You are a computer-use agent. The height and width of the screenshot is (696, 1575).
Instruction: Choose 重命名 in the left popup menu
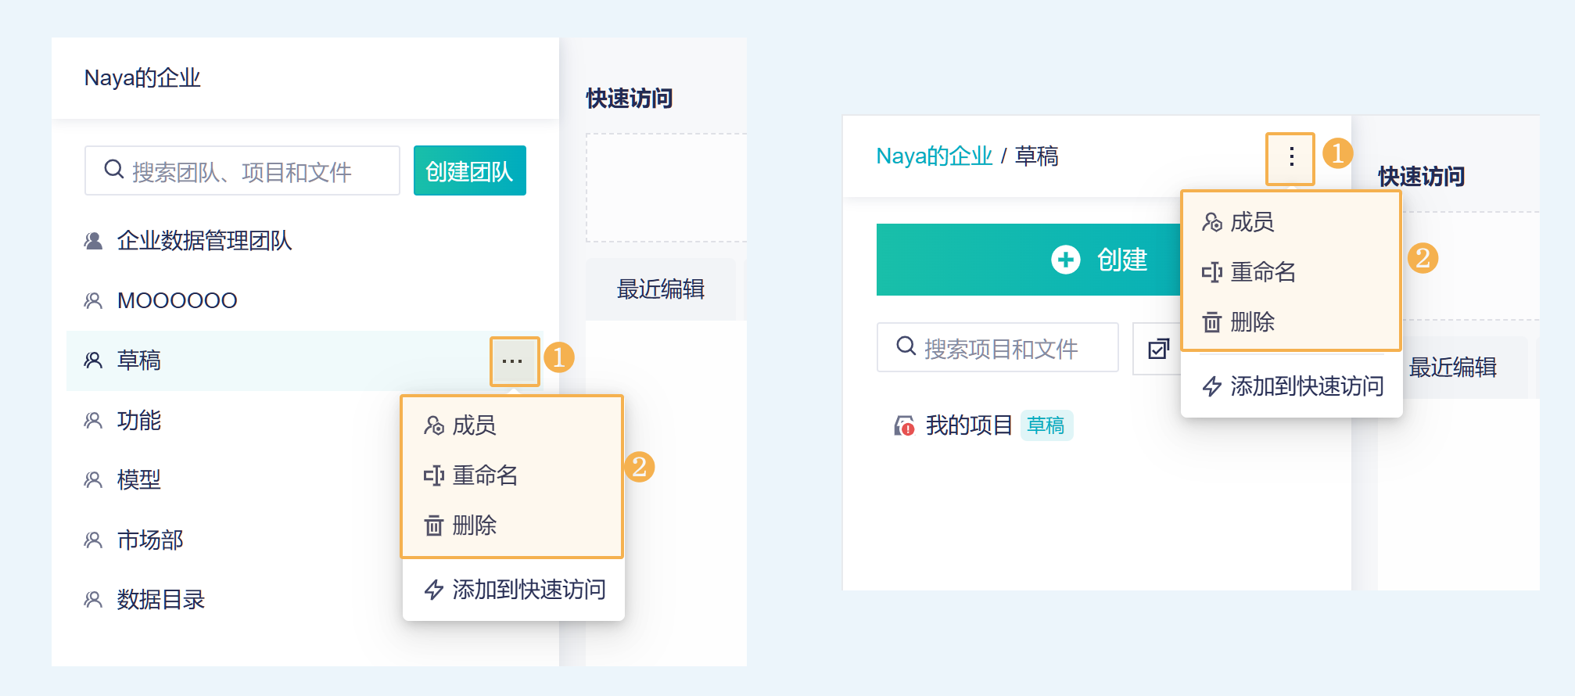(x=485, y=475)
